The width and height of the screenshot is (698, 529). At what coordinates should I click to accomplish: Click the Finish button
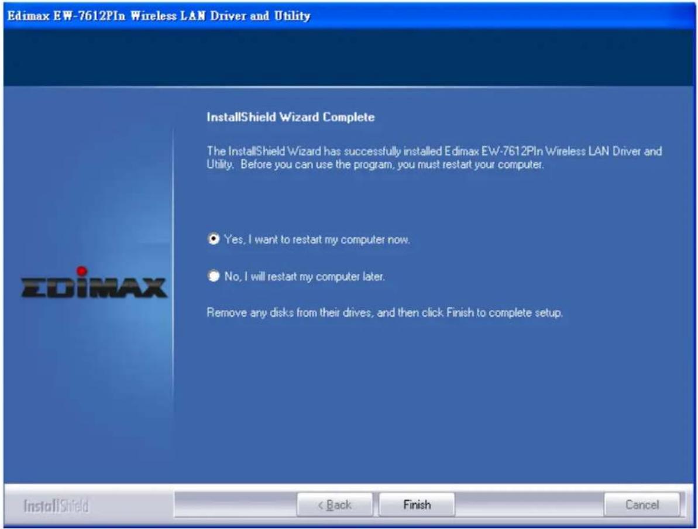(x=417, y=504)
